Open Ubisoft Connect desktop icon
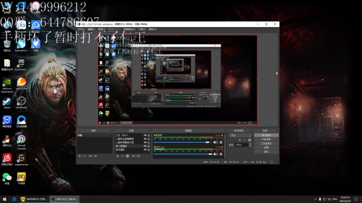This screenshot has width=362, height=203. pos(21,142)
